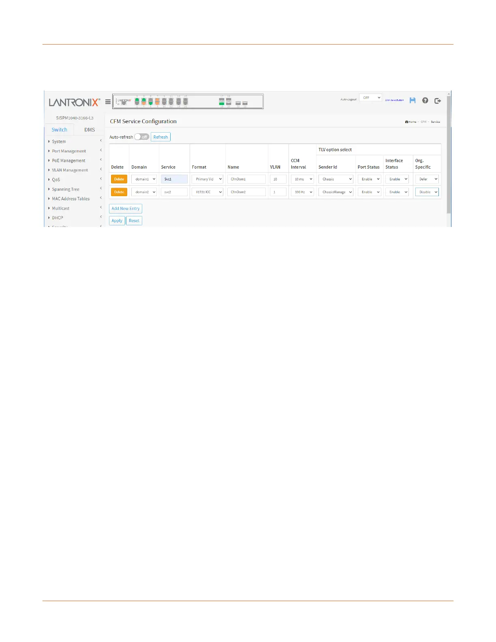
Task: Open the help question mark icon
Action: coord(425,100)
